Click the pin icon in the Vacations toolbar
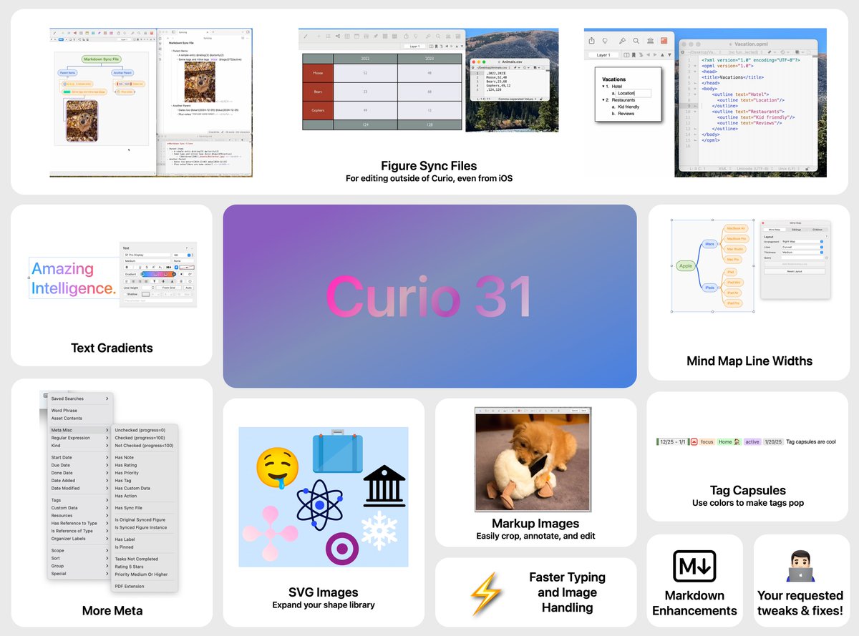This screenshot has width=859, height=636. click(622, 41)
